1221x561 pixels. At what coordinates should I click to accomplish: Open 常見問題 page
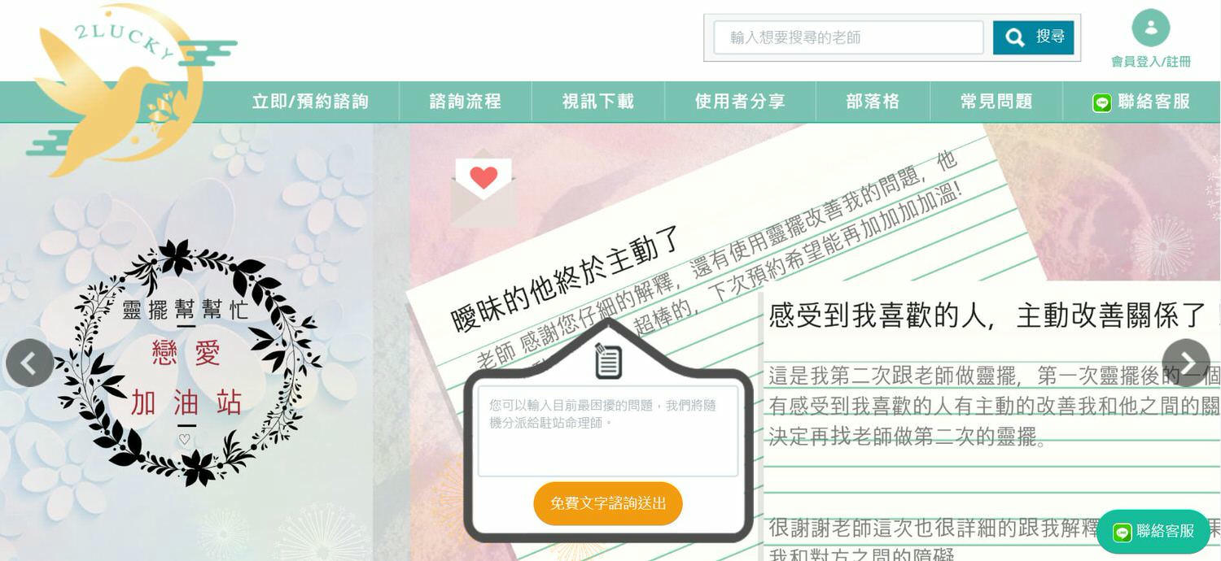point(996,102)
